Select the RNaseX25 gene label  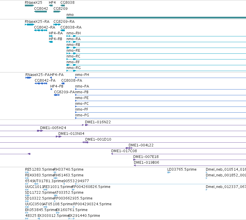[x=34, y=3]
